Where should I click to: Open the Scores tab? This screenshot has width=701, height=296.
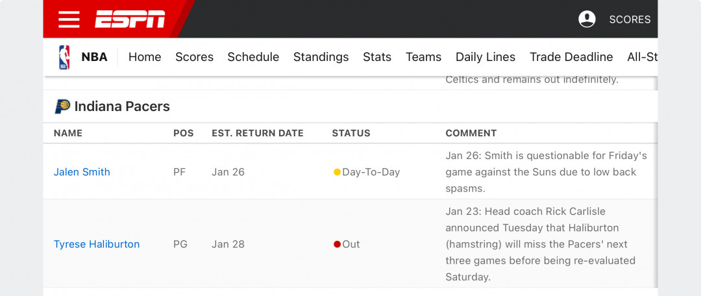pos(195,57)
